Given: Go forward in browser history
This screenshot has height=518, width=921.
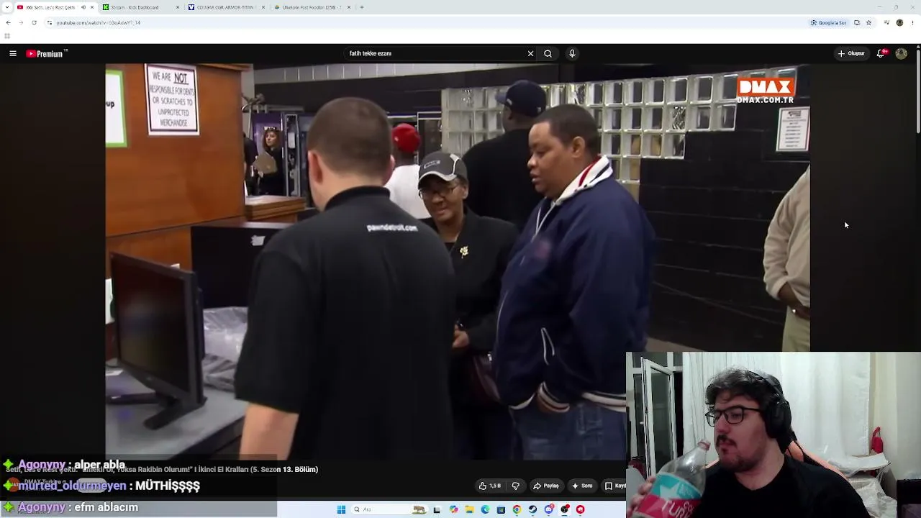Looking at the screenshot, I should click(21, 22).
